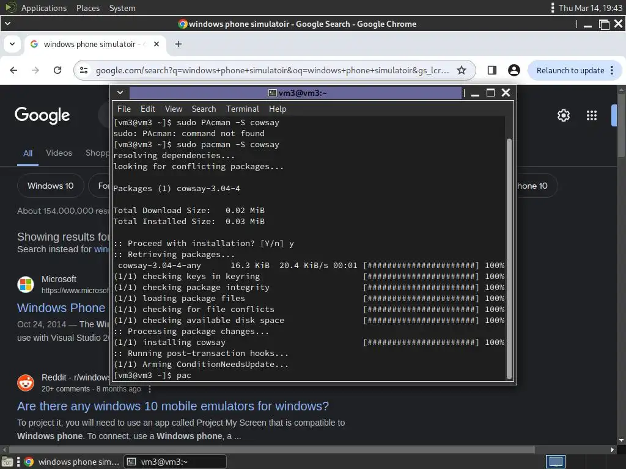Switch to vm3@vm3 terminal taskbar item
Image resolution: width=626 pixels, height=469 pixels.
175,462
